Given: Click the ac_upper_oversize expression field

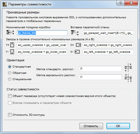Looking at the screenshot, I should 42,45.
